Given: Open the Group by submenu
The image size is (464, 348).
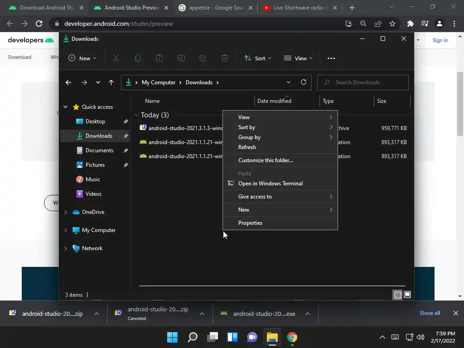Looking at the screenshot, I should tap(280, 137).
